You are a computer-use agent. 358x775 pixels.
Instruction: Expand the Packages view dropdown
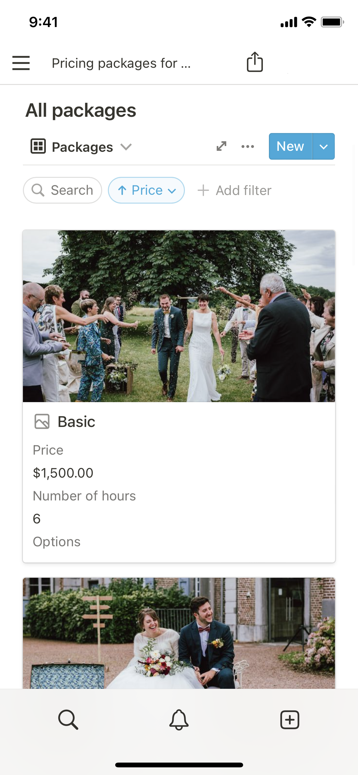(126, 147)
